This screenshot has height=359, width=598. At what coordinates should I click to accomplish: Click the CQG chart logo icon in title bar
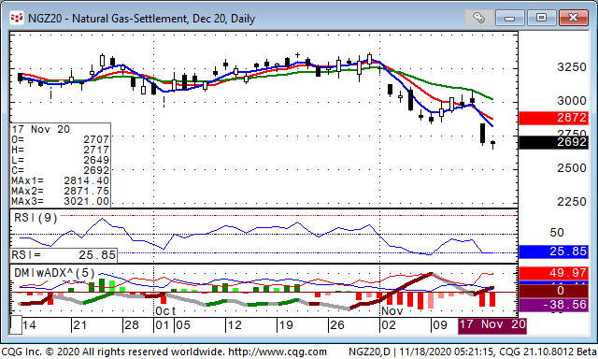pos(17,18)
